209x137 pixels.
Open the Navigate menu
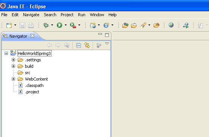[31, 15]
